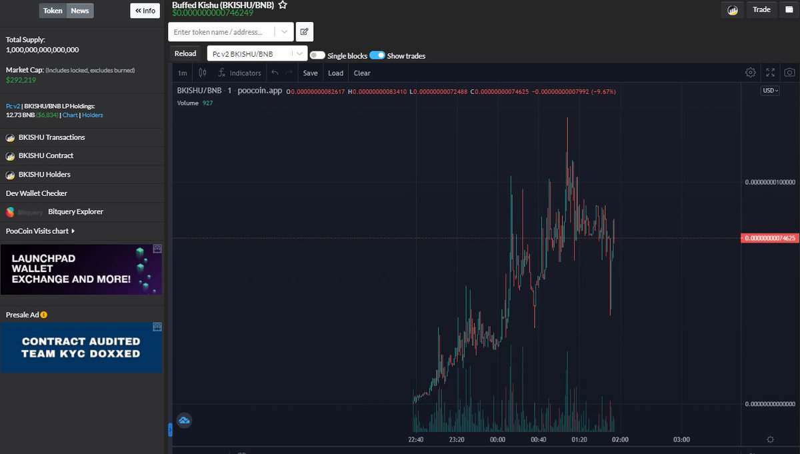Open the PooCoin chart icon at top right

(x=732, y=10)
